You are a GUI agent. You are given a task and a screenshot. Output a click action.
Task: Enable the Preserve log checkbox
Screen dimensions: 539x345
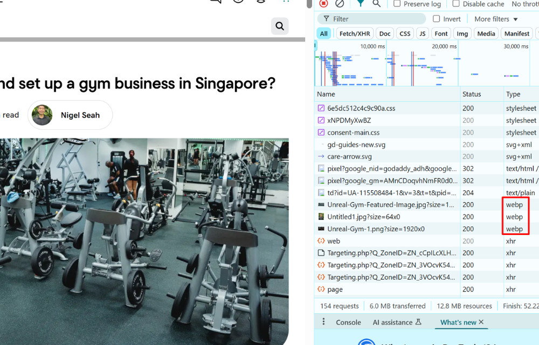click(397, 4)
